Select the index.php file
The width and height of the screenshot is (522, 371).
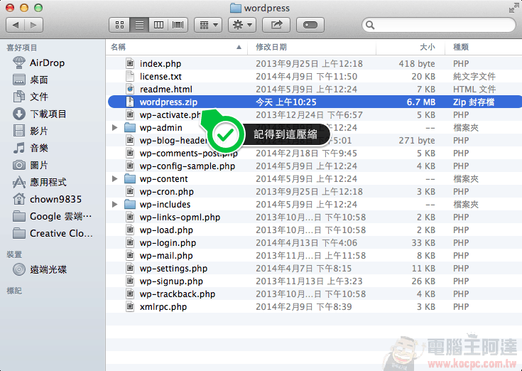(x=314, y=63)
